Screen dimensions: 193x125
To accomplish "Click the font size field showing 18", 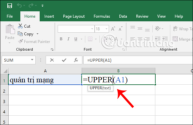I will coord(100,29).
